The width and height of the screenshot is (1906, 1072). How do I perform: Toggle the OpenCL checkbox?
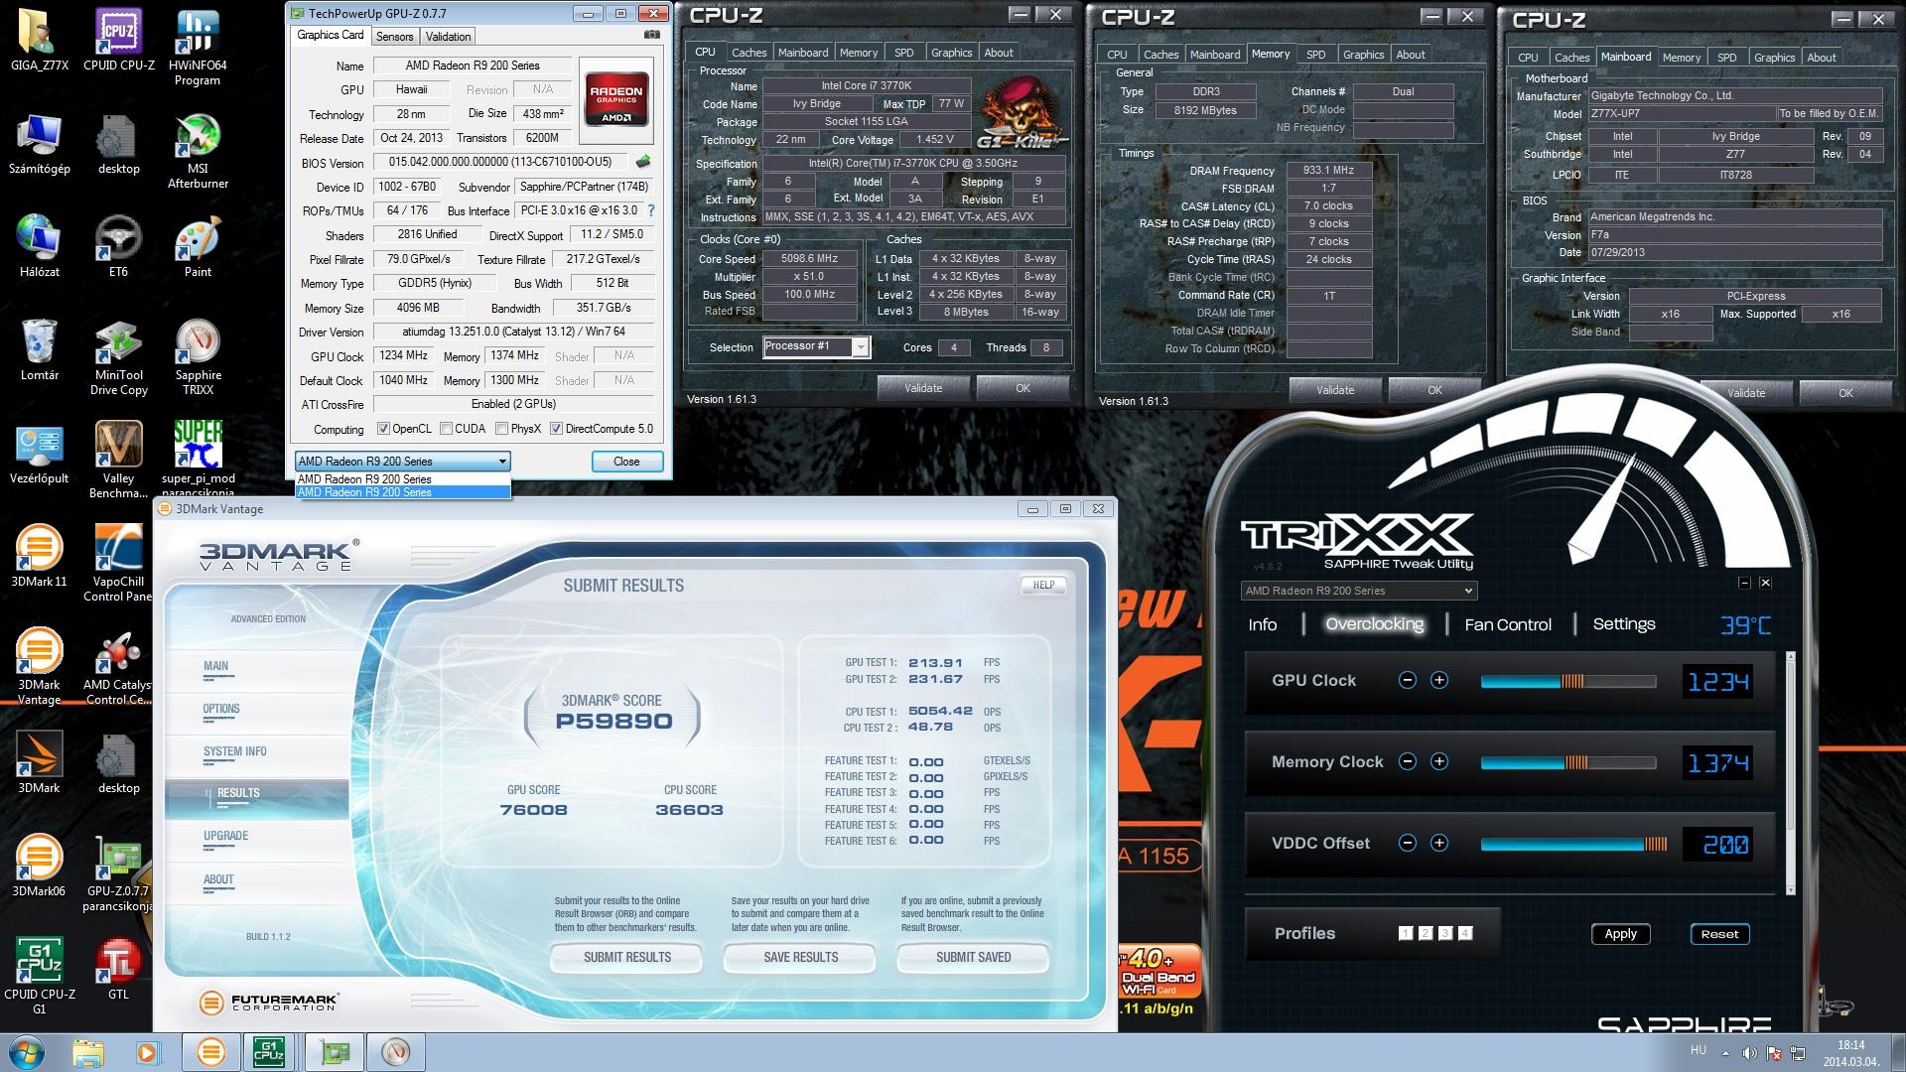pos(383,429)
